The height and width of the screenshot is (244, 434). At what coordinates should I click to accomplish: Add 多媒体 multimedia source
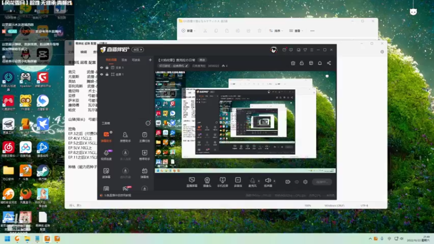[x=238, y=182]
